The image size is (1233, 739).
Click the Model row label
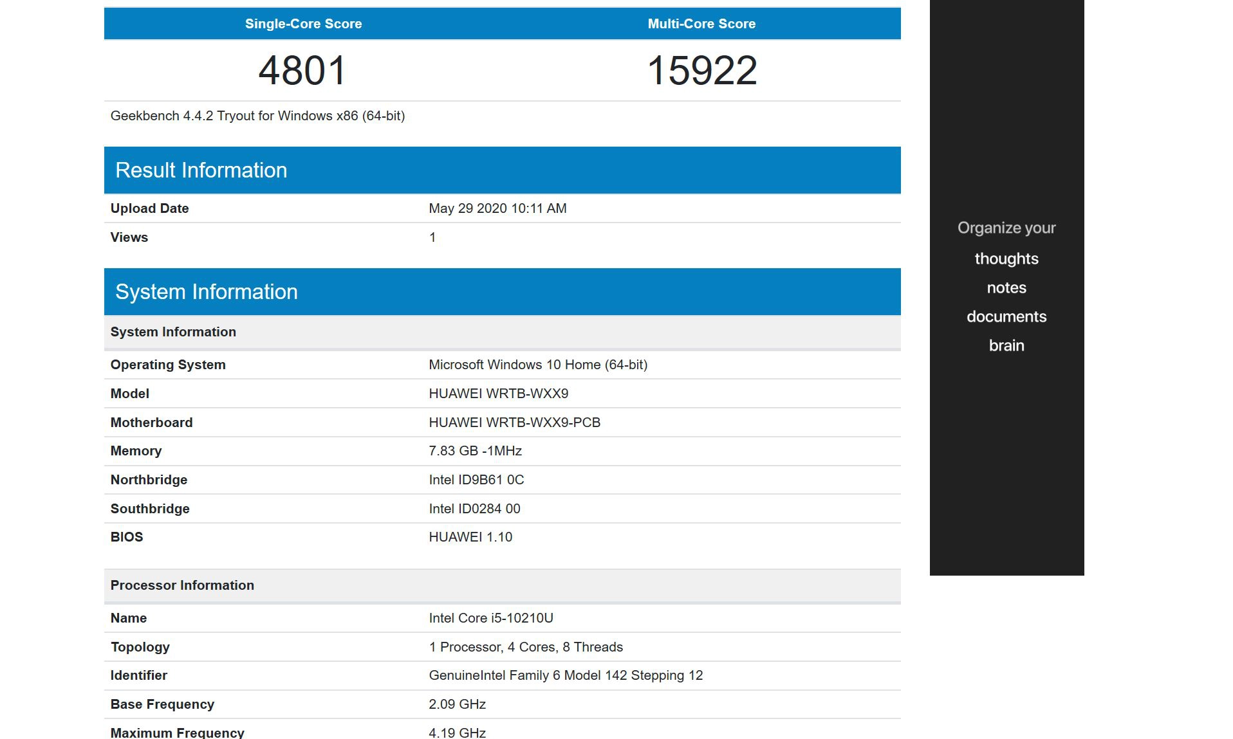tap(129, 394)
